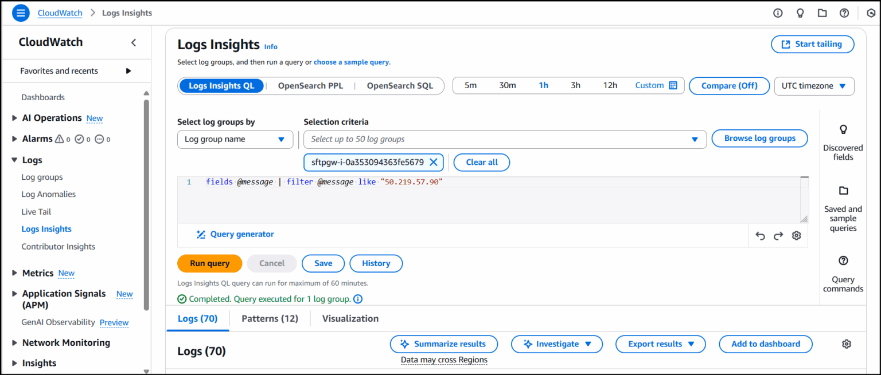Click the redo arrow below the query editor
Image resolution: width=881 pixels, height=375 pixels.
(x=778, y=235)
